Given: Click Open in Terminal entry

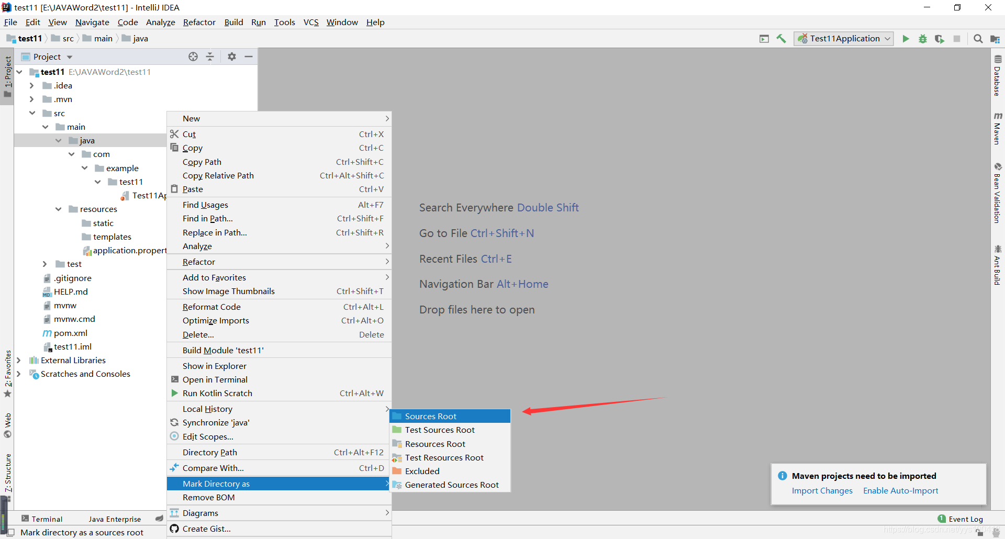Looking at the screenshot, I should (x=279, y=379).
